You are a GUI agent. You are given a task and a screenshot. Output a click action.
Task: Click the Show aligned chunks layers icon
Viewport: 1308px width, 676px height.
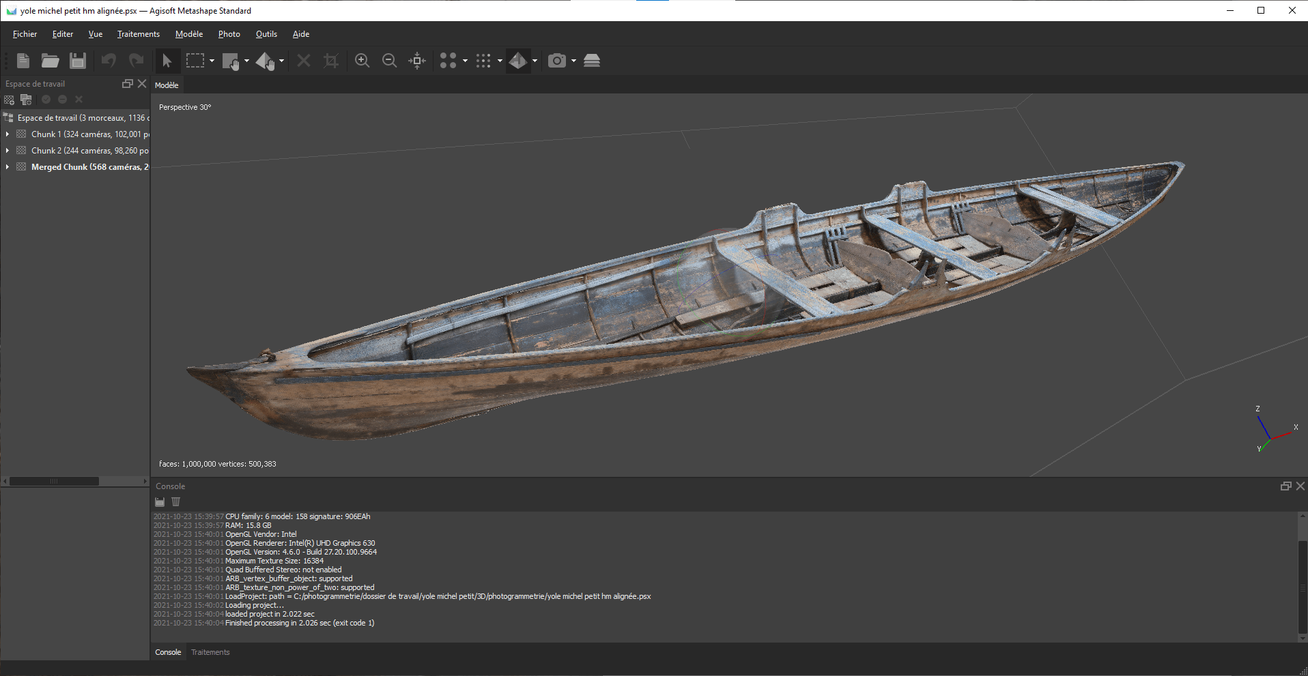[x=592, y=61]
